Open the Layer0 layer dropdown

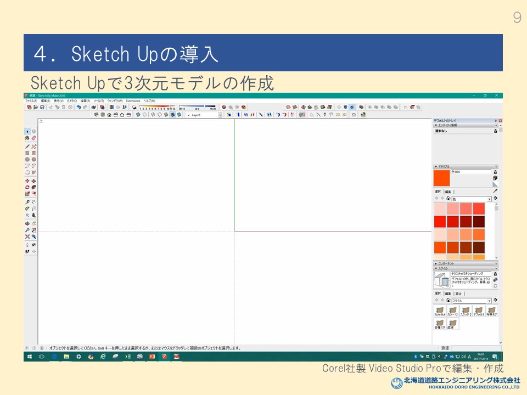click(220, 115)
